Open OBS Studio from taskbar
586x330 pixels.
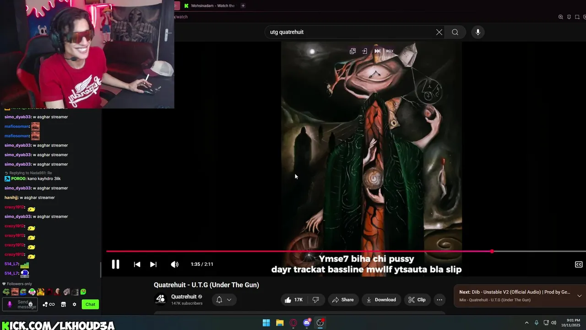320,323
